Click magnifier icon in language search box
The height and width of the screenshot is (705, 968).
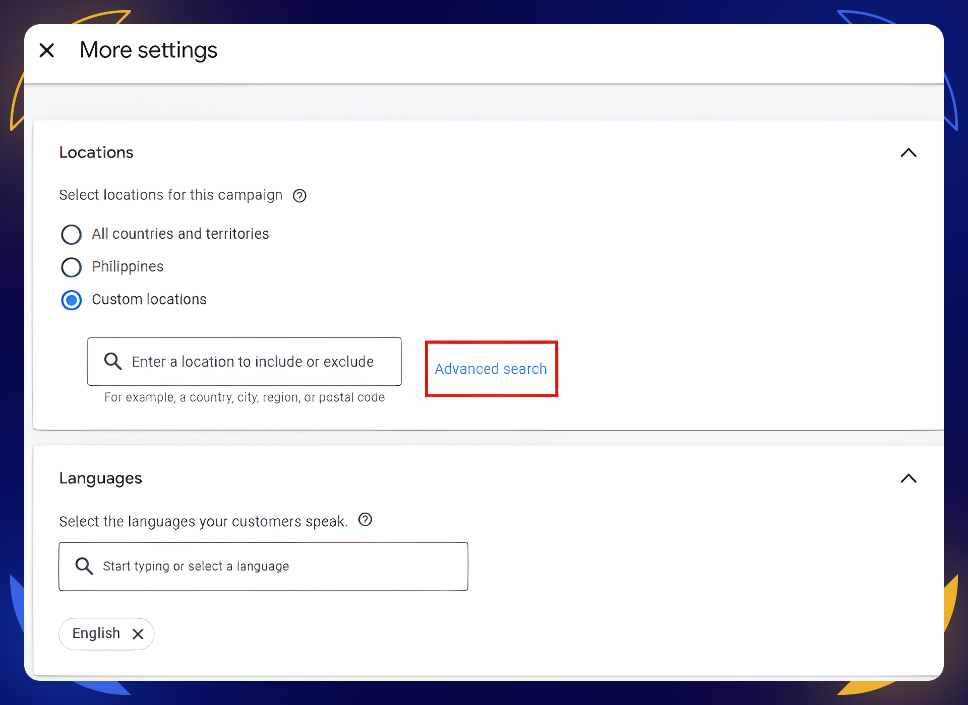(x=84, y=566)
